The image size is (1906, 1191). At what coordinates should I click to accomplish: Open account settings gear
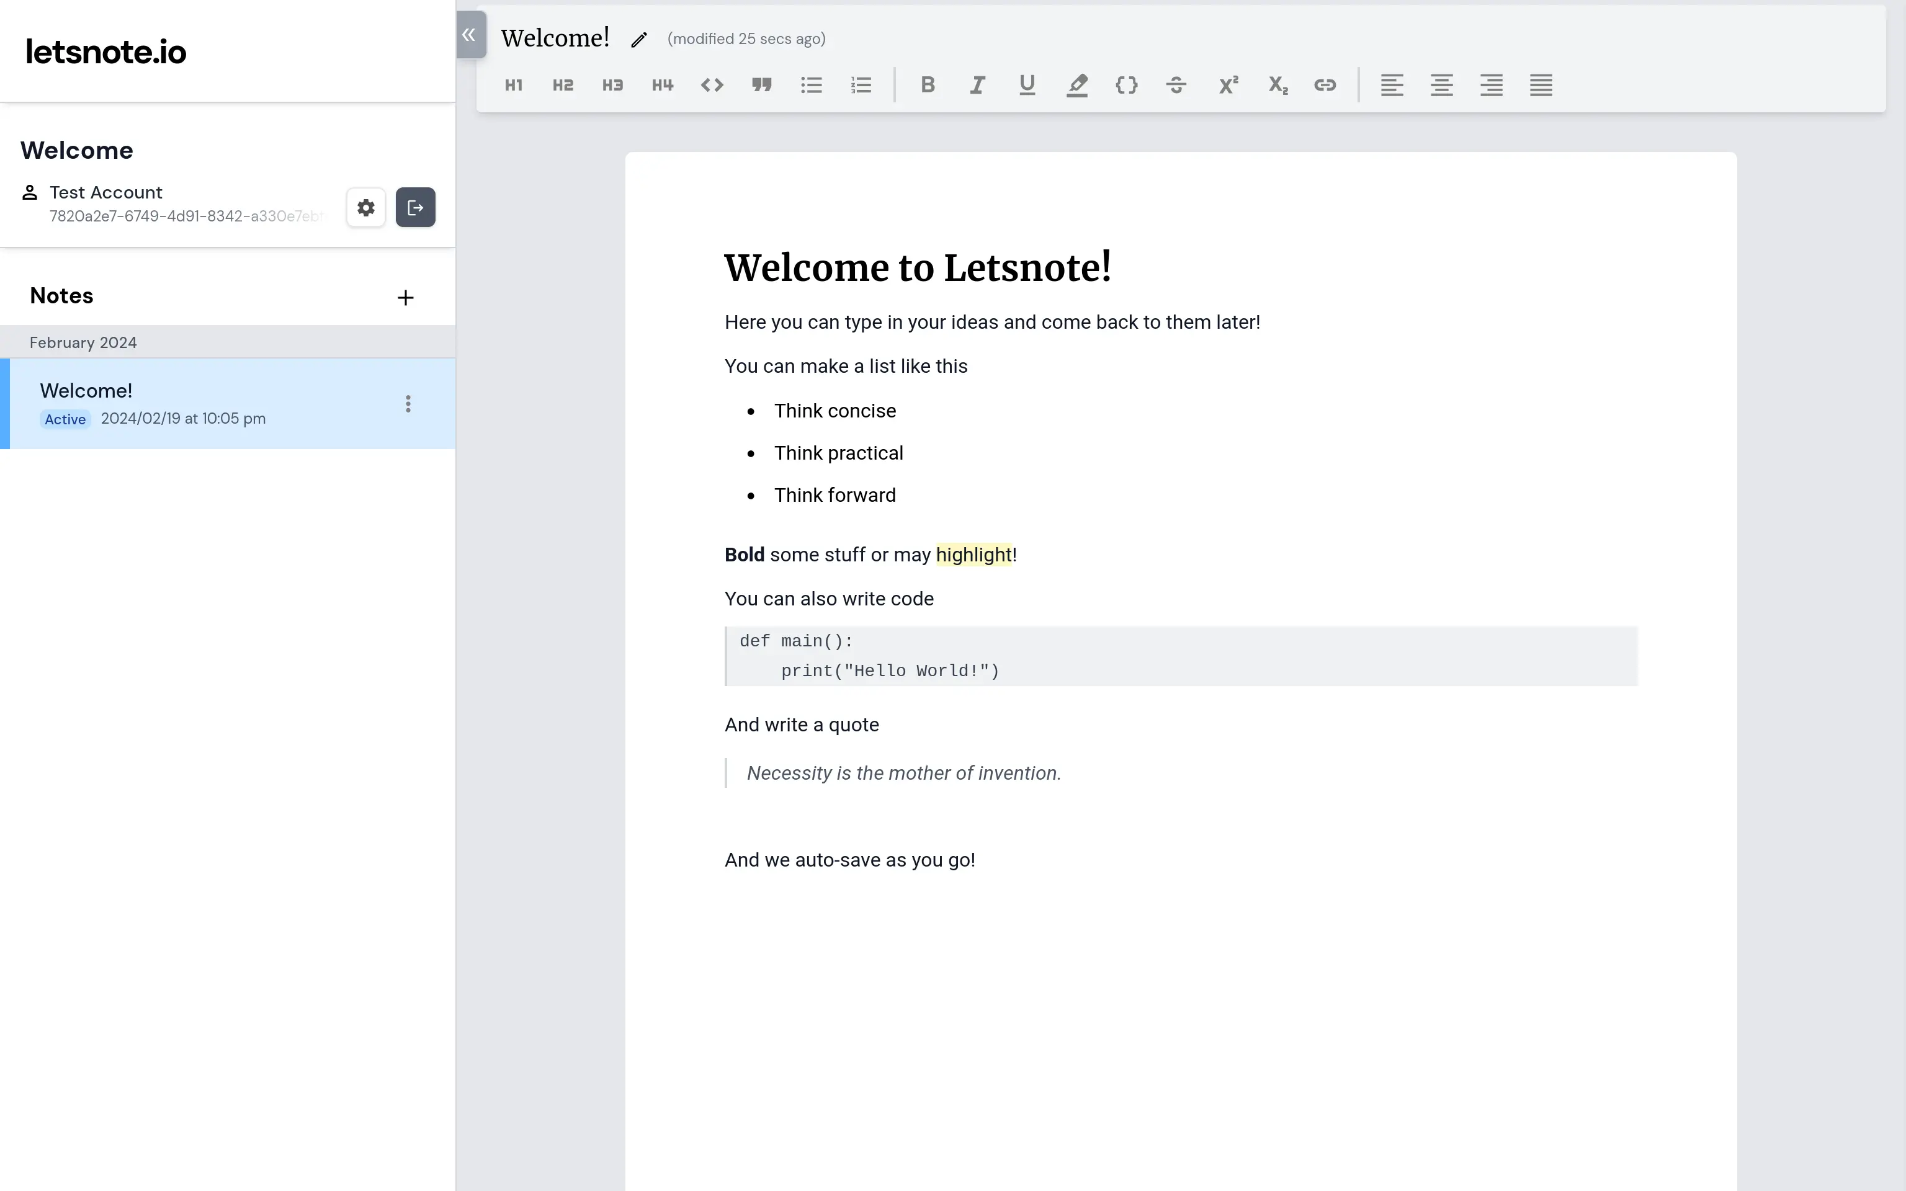365,208
